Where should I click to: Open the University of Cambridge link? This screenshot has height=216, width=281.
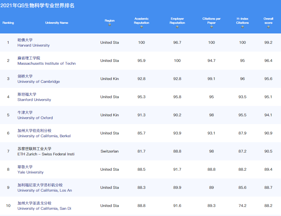pos(38,82)
